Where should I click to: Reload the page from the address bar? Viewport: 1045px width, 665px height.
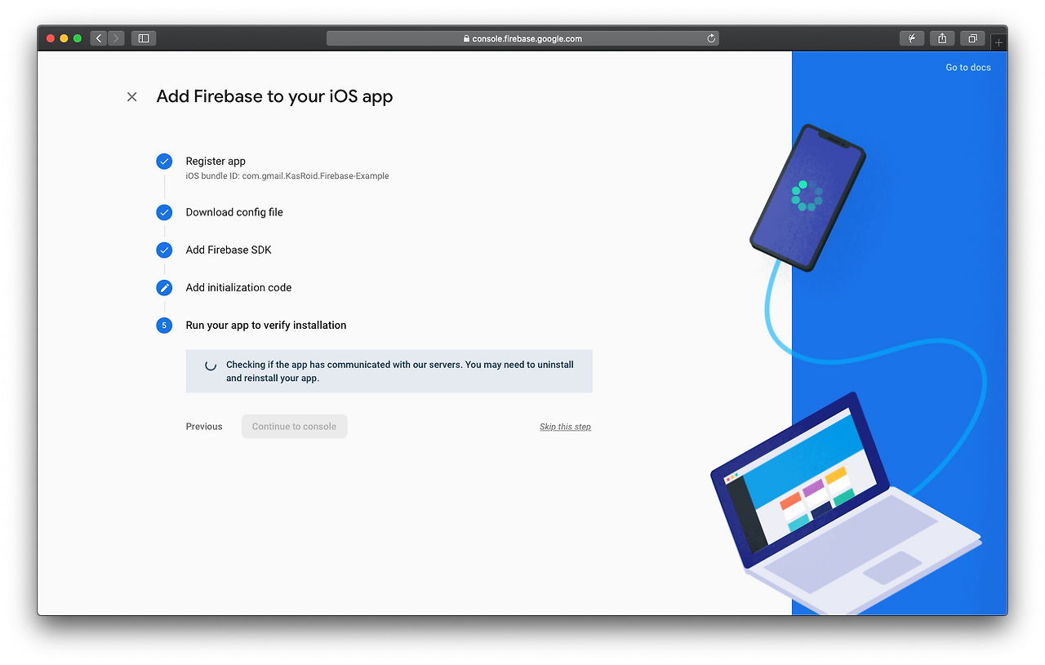pyautogui.click(x=711, y=38)
